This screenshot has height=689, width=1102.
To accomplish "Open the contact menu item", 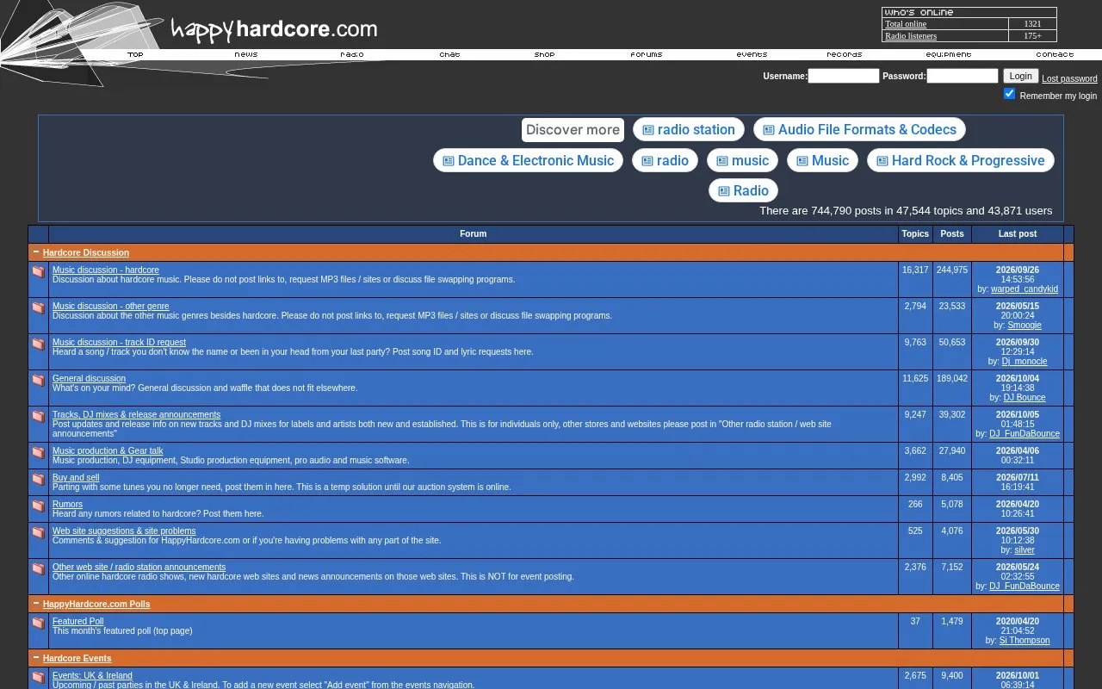I will pos(1055,54).
